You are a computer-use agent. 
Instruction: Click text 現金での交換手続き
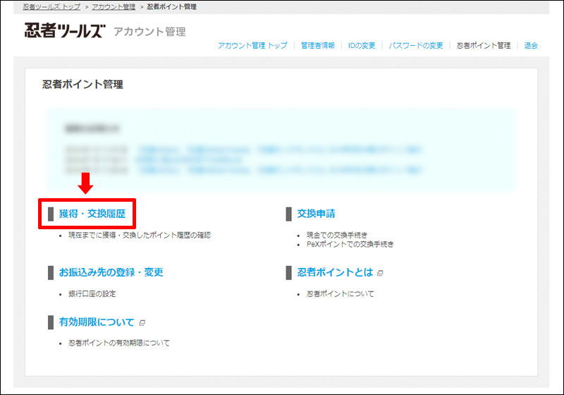click(337, 236)
